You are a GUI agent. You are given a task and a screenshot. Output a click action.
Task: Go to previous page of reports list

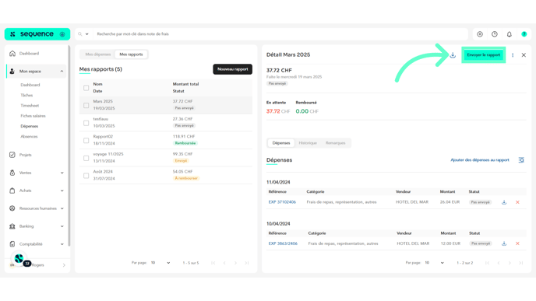pos(224,263)
